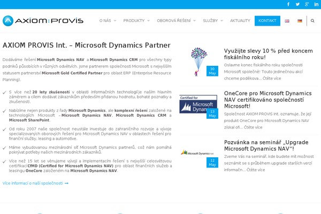Click checkmark beside 'Od roku 2007'

4,129
